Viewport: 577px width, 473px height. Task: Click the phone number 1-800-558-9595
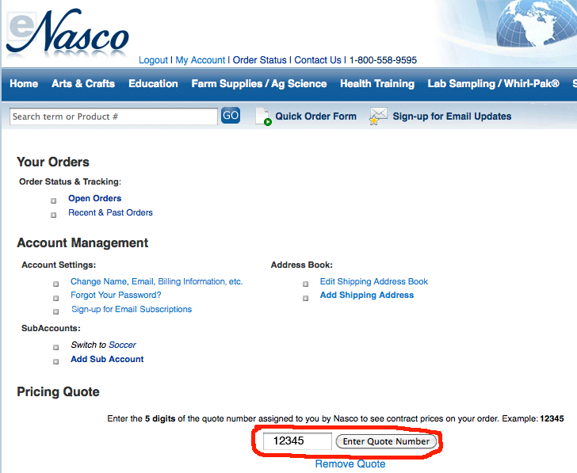pos(383,60)
